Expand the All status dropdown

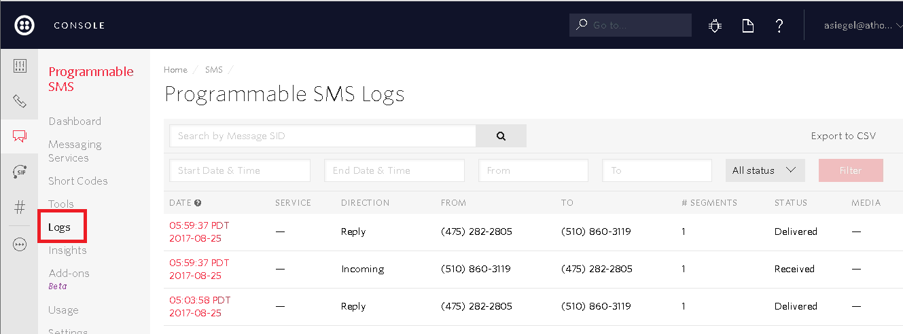coord(764,170)
